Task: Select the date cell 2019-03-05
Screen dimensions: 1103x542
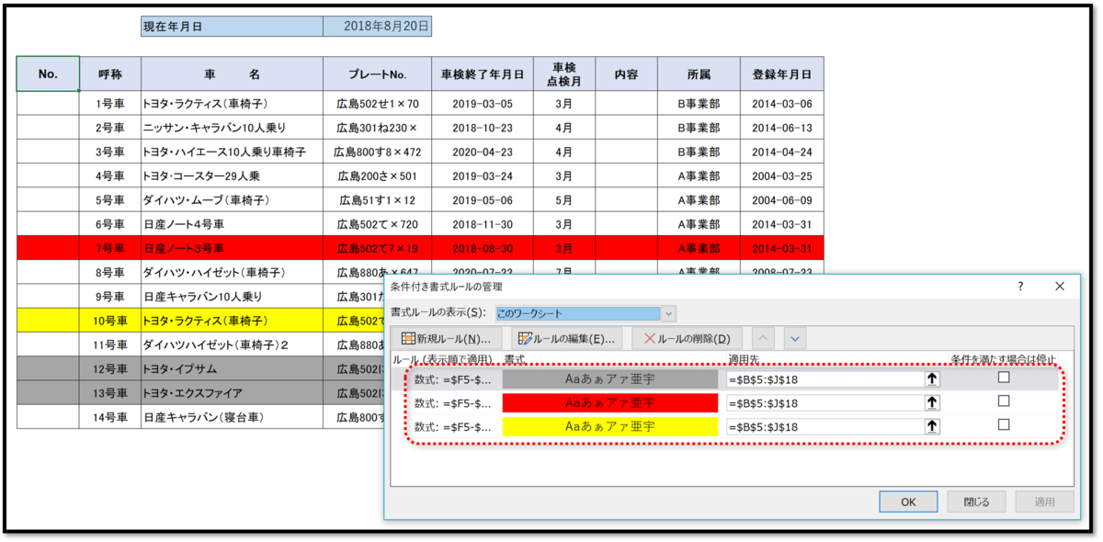Action: tap(483, 104)
